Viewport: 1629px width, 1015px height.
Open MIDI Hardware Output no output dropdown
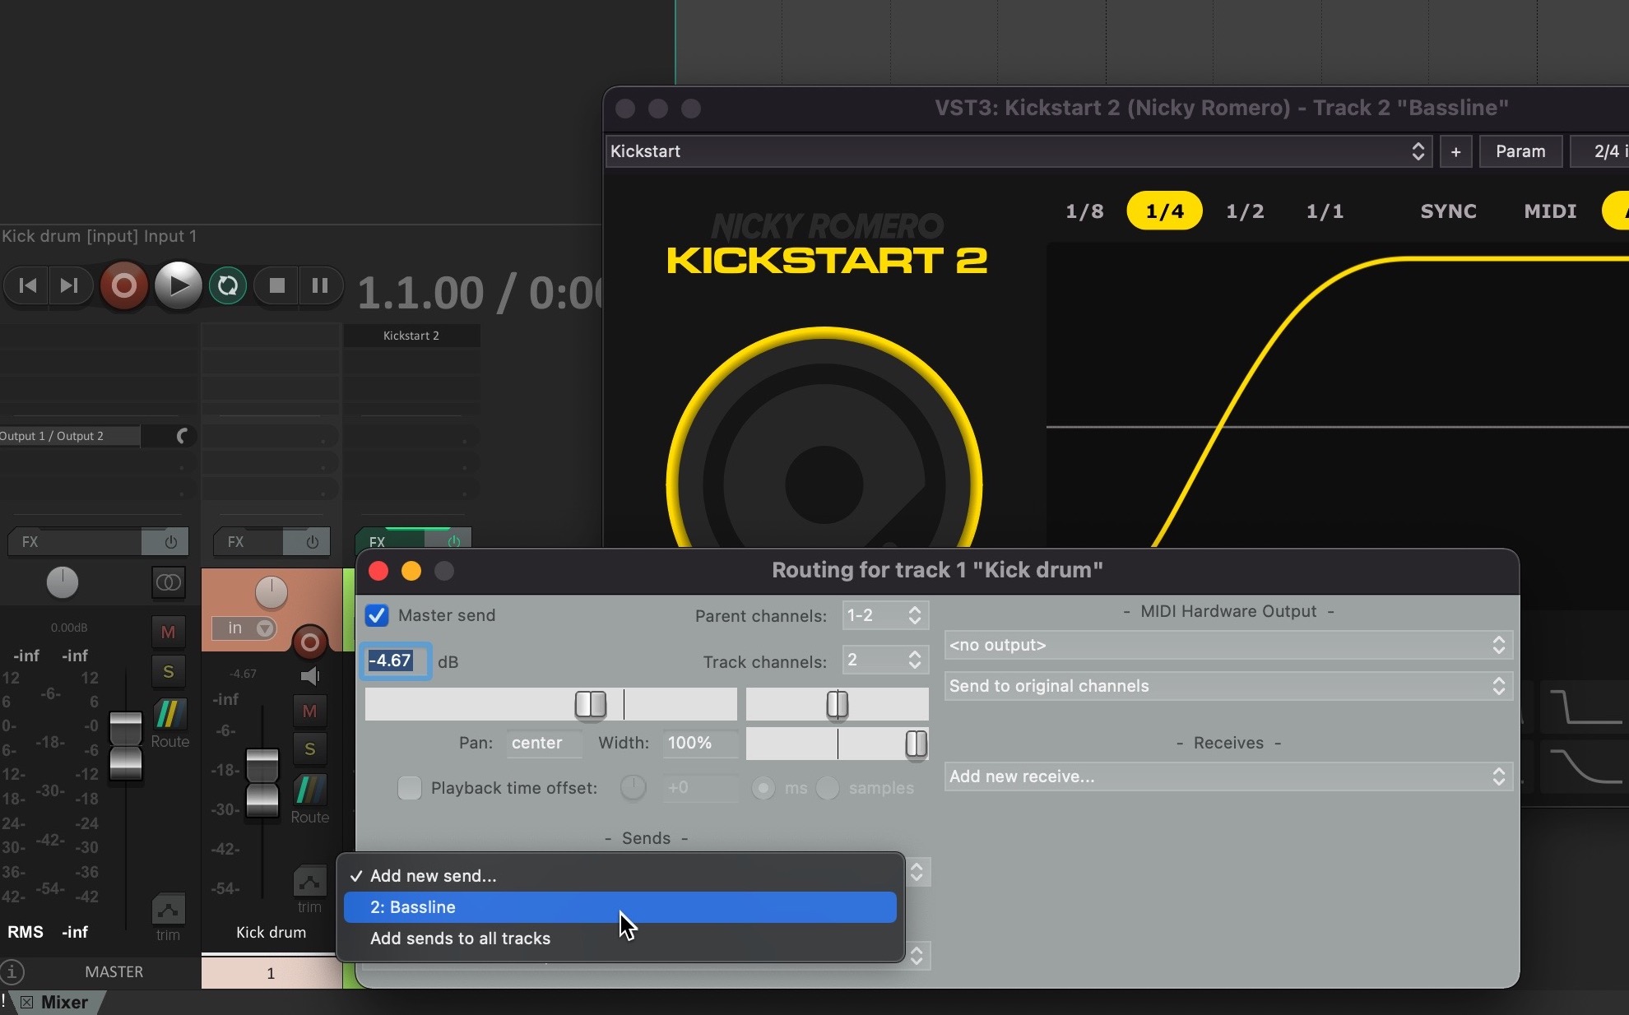pos(1228,645)
